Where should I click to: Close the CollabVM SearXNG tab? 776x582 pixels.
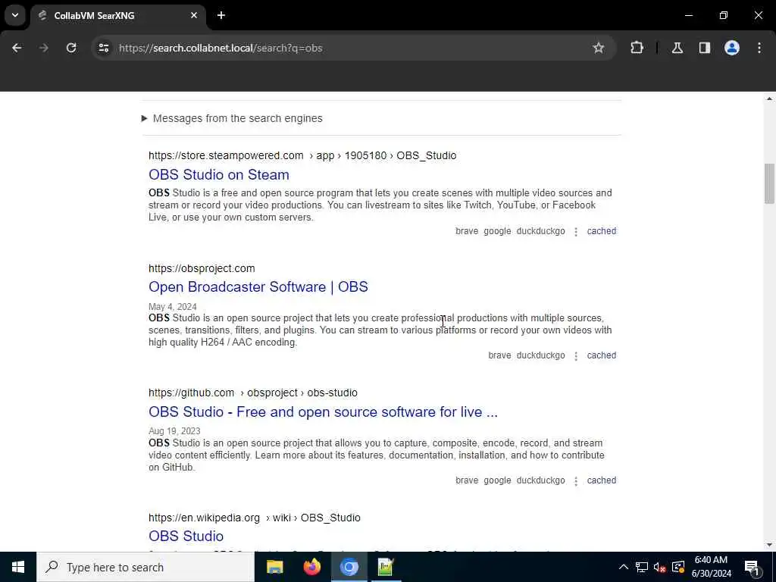pos(194,15)
